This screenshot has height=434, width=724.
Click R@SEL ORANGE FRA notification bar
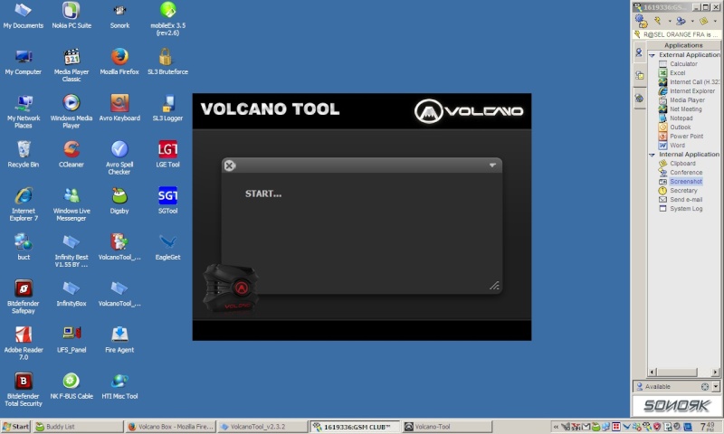[677, 34]
